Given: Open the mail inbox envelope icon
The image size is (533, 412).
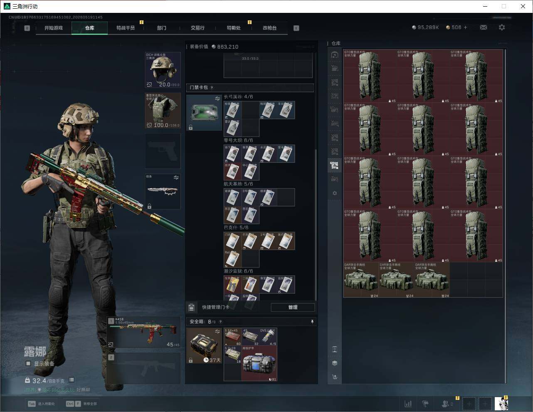Looking at the screenshot, I should pyautogui.click(x=484, y=27).
